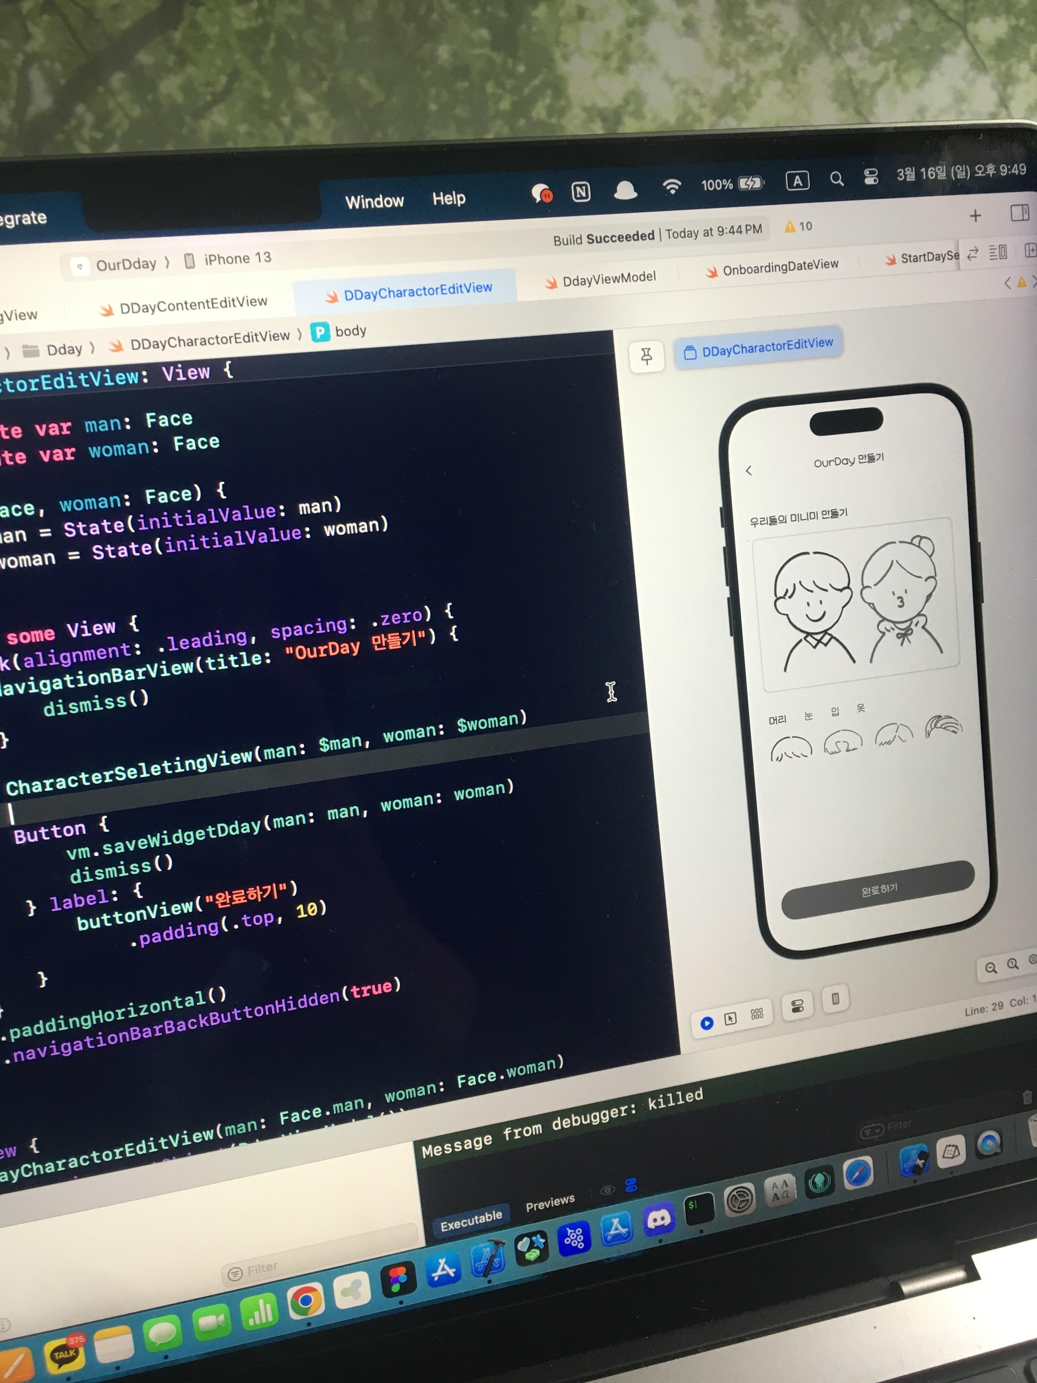Tap the boy character in preview
This screenshot has height=1383, width=1037.
point(814,612)
